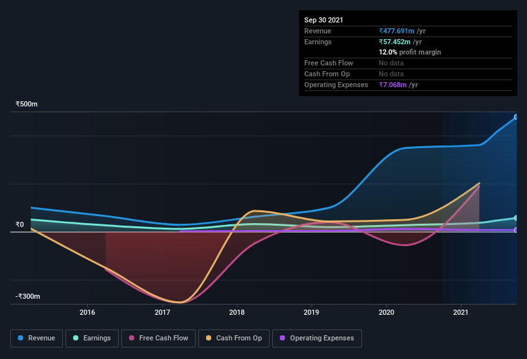Click the 2016 x-axis label
527x359 pixels.
pos(87,312)
